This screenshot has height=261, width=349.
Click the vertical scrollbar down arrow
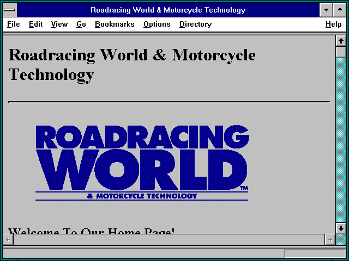(341, 228)
